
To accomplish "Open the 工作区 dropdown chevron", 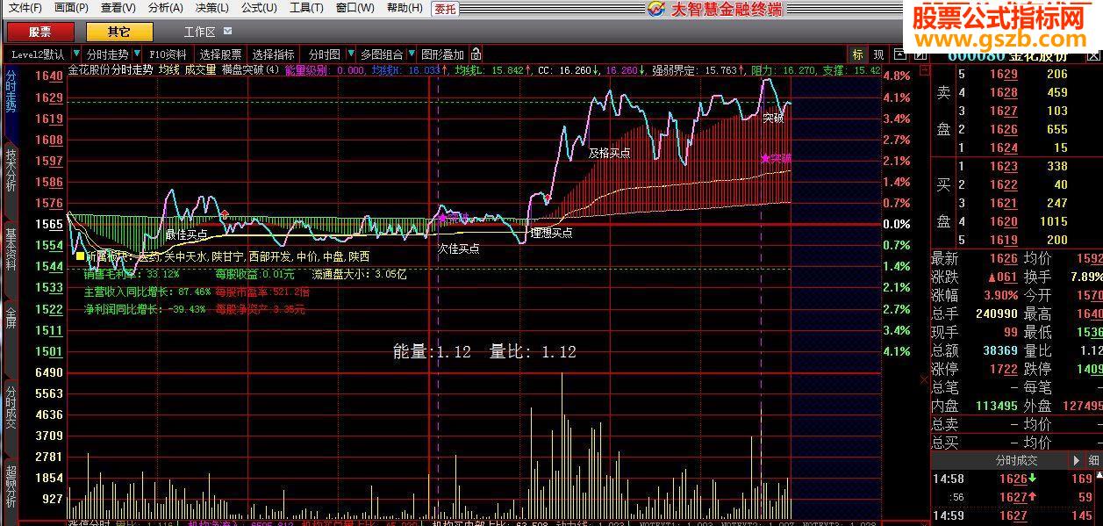I will pyautogui.click(x=228, y=31).
